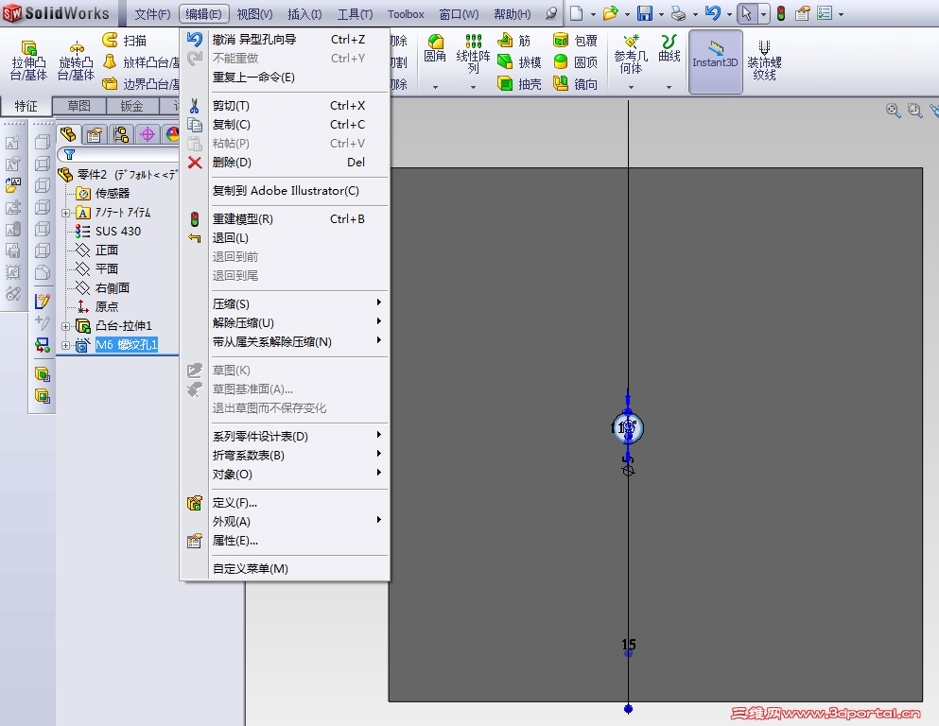The image size is (939, 726).
Task: Switch to the 草图 tab
Action: coord(79,106)
